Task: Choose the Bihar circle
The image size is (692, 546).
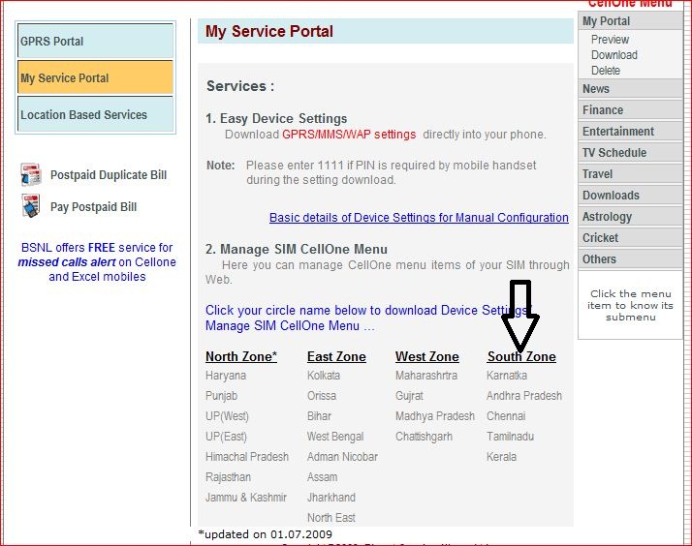Action: pos(319,416)
